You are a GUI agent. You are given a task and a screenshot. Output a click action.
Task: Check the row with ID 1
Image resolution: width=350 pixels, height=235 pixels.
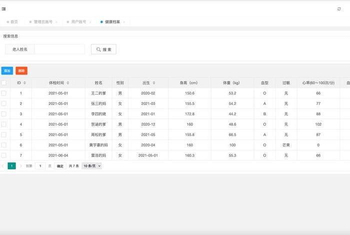[4, 93]
